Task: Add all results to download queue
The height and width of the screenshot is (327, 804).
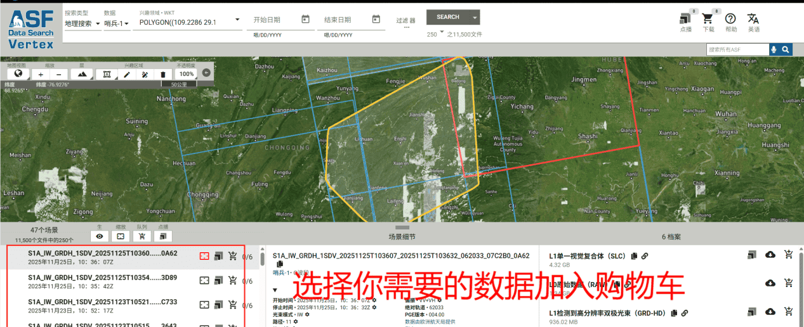Action: click(x=142, y=236)
